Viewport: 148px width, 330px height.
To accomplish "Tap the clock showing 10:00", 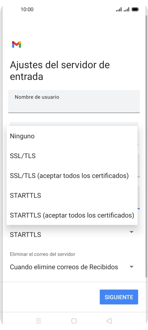I will click(27, 9).
